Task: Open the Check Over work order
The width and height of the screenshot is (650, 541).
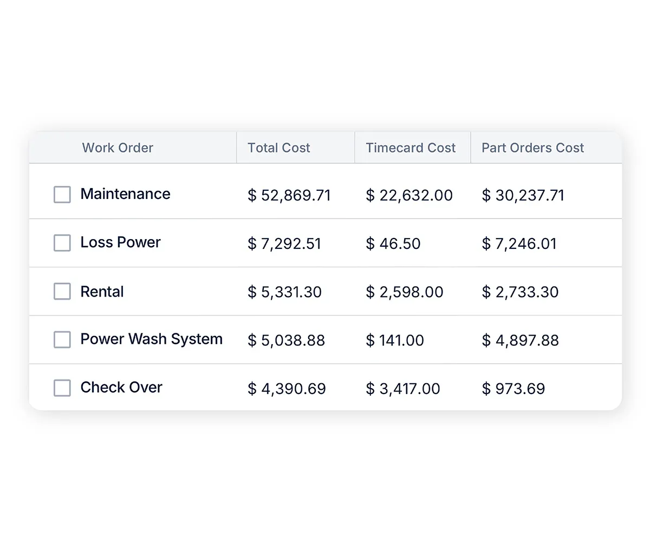Action: (x=121, y=388)
